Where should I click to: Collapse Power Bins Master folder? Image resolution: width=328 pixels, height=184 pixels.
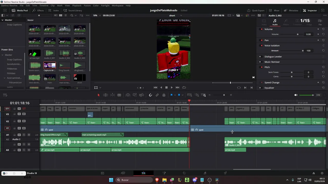pos(2,55)
